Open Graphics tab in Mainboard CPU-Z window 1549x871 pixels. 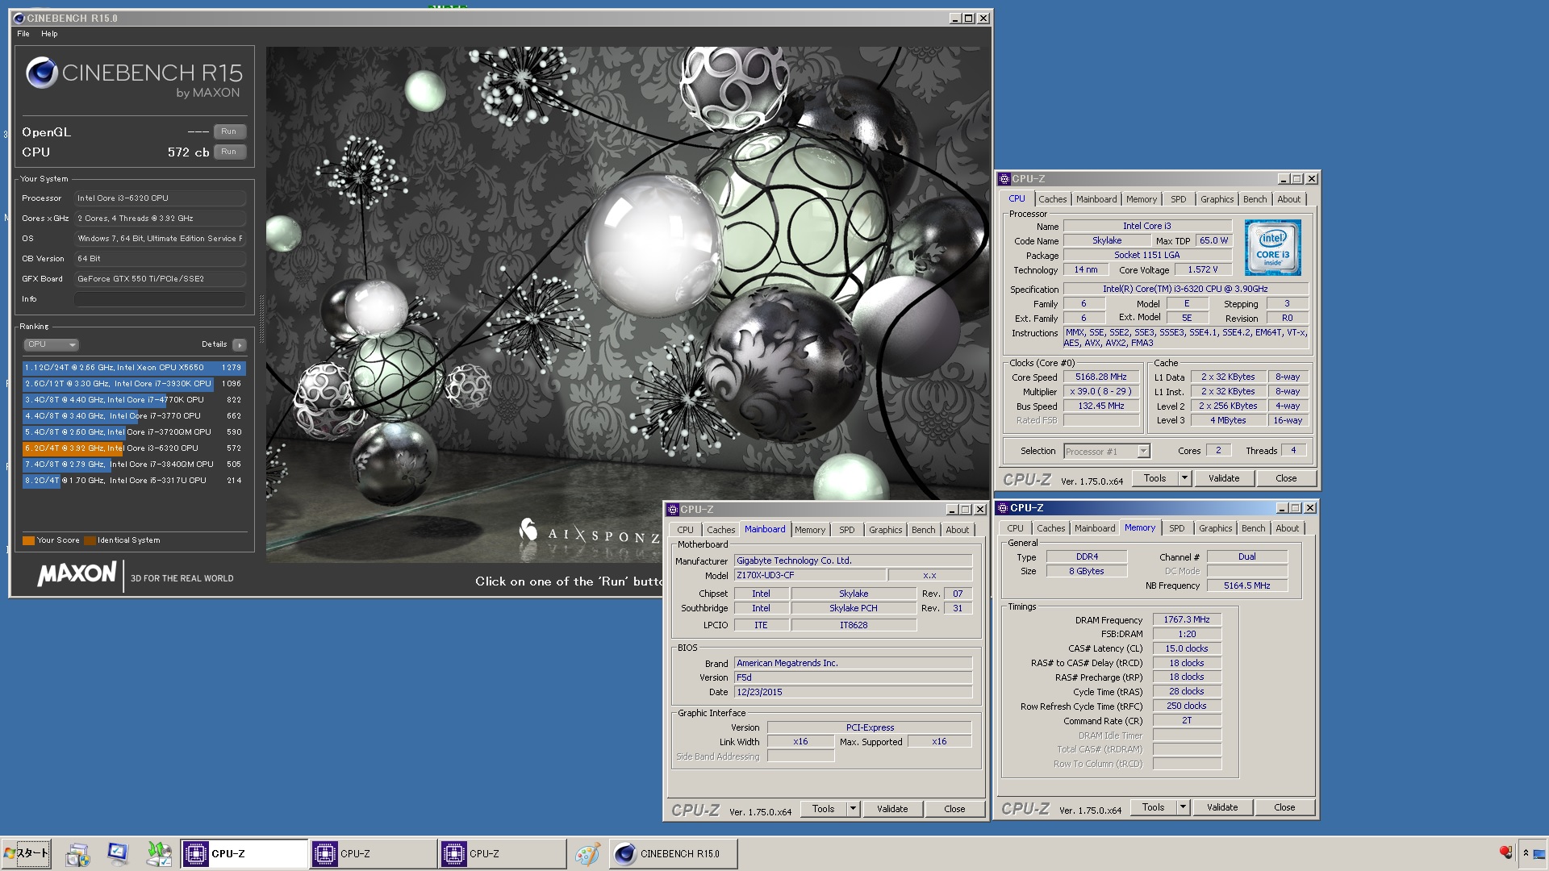885,530
